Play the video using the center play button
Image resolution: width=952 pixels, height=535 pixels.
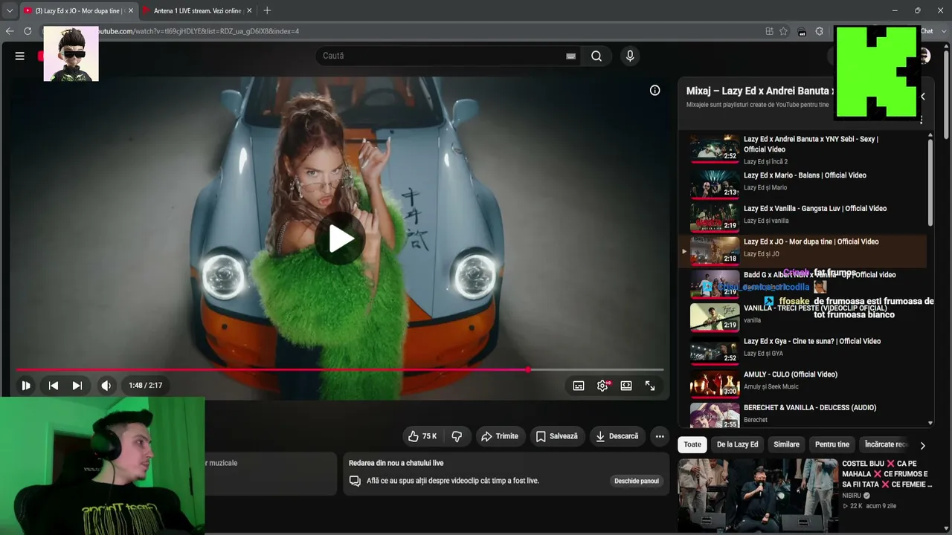coord(341,239)
